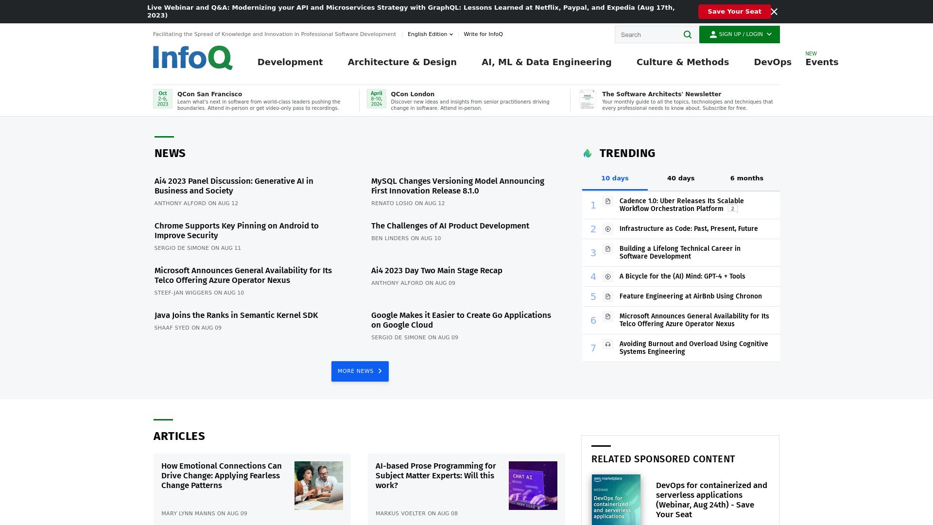Image resolution: width=933 pixels, height=525 pixels.
Task: Click the InfoQ logo
Action: click(x=193, y=58)
